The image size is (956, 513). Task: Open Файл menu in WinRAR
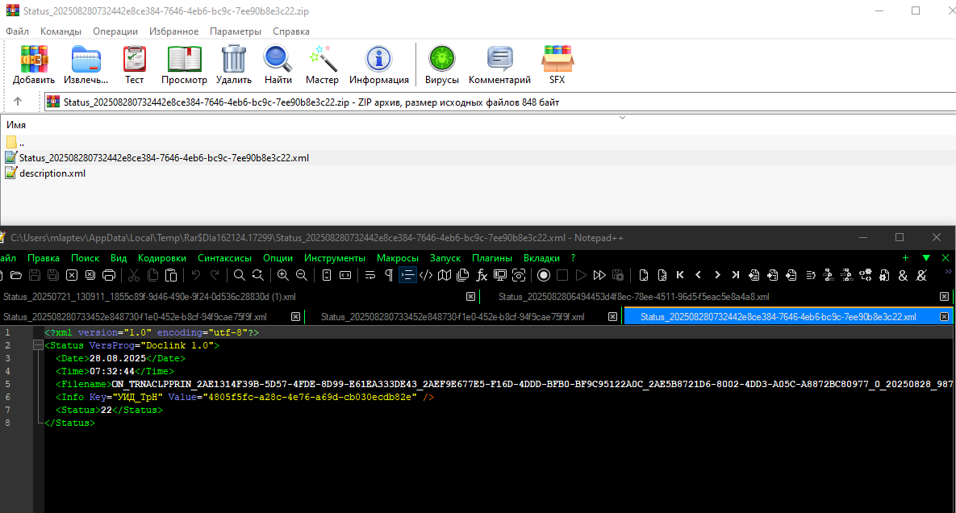tap(17, 31)
